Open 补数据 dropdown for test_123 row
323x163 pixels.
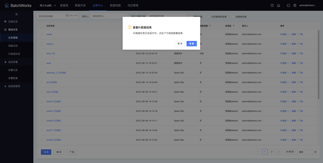click(284, 53)
